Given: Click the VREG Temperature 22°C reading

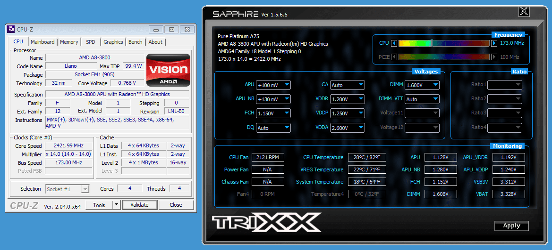Looking at the screenshot, I should (x=367, y=169).
